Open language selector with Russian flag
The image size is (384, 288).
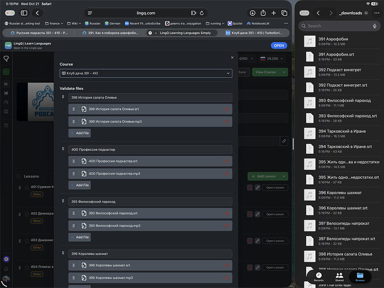click(x=272, y=59)
